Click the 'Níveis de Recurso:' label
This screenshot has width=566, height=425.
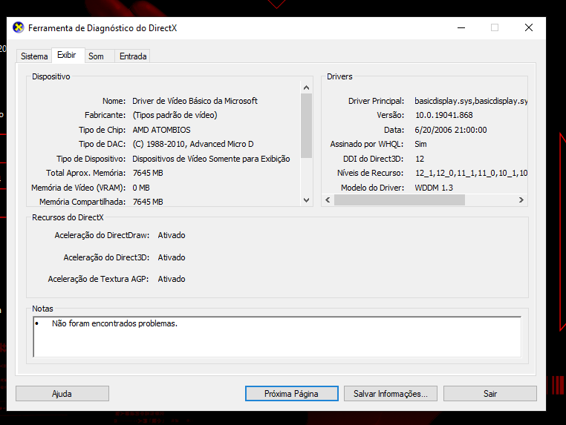371,173
